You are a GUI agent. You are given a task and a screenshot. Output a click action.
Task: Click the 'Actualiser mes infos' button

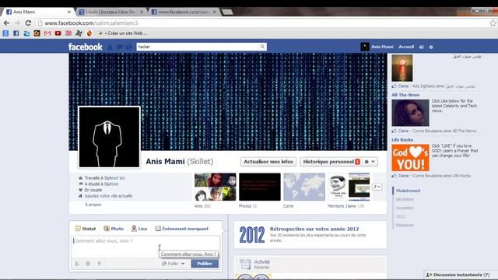tap(268, 162)
